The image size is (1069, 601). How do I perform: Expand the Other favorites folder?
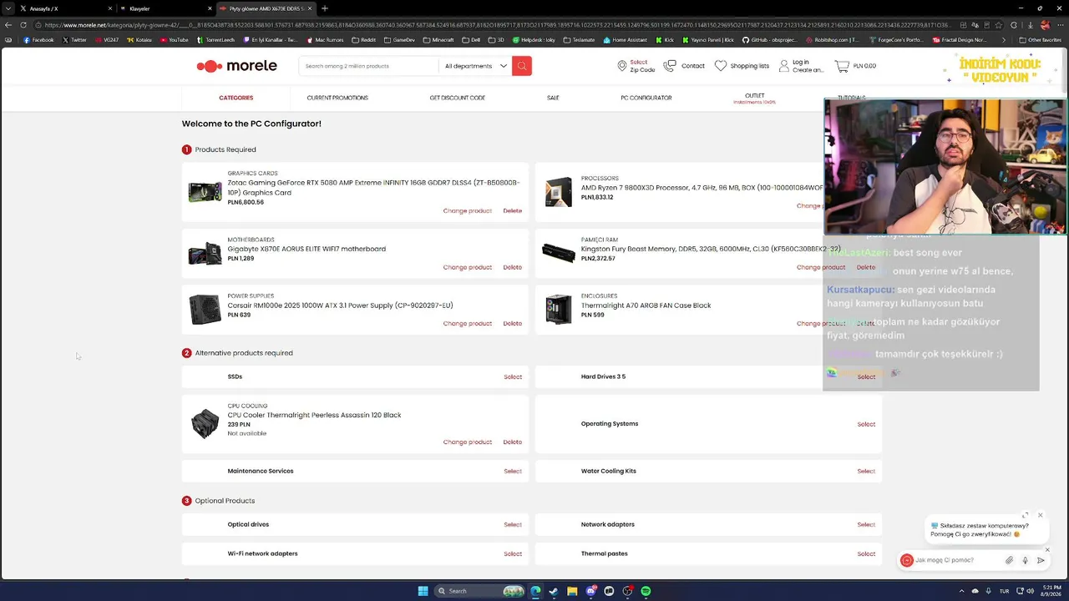coord(1041,39)
